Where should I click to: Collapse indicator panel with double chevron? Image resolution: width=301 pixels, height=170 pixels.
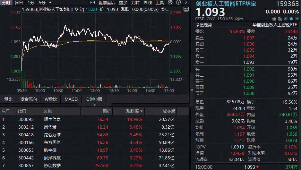click(x=94, y=105)
